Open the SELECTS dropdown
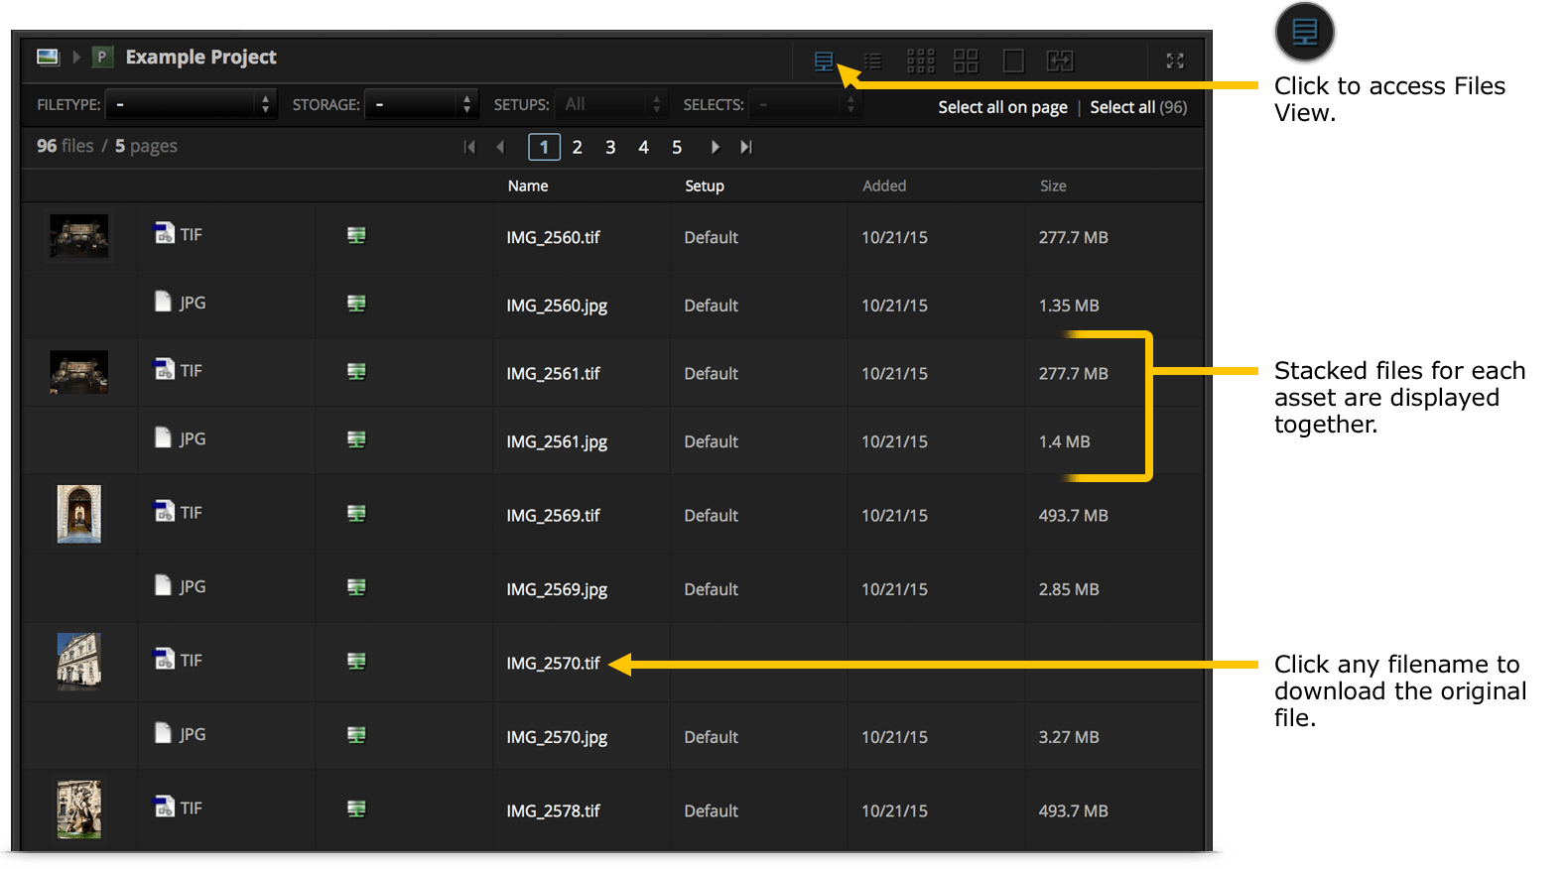This screenshot has height=869, width=1568. tap(804, 104)
